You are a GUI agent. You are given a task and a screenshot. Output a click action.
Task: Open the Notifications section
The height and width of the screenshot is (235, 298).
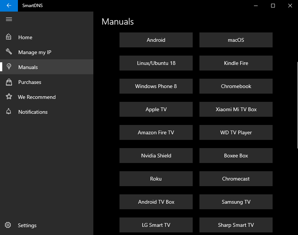47,112
